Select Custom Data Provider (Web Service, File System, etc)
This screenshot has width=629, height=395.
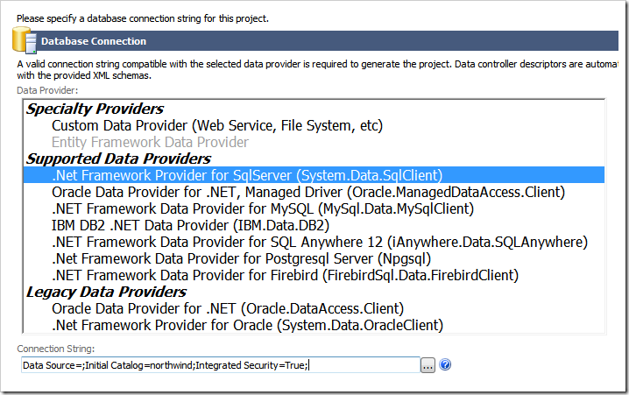[x=217, y=125]
